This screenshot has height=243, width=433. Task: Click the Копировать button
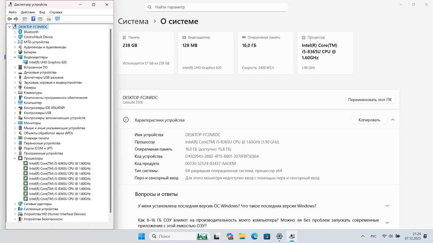point(369,120)
